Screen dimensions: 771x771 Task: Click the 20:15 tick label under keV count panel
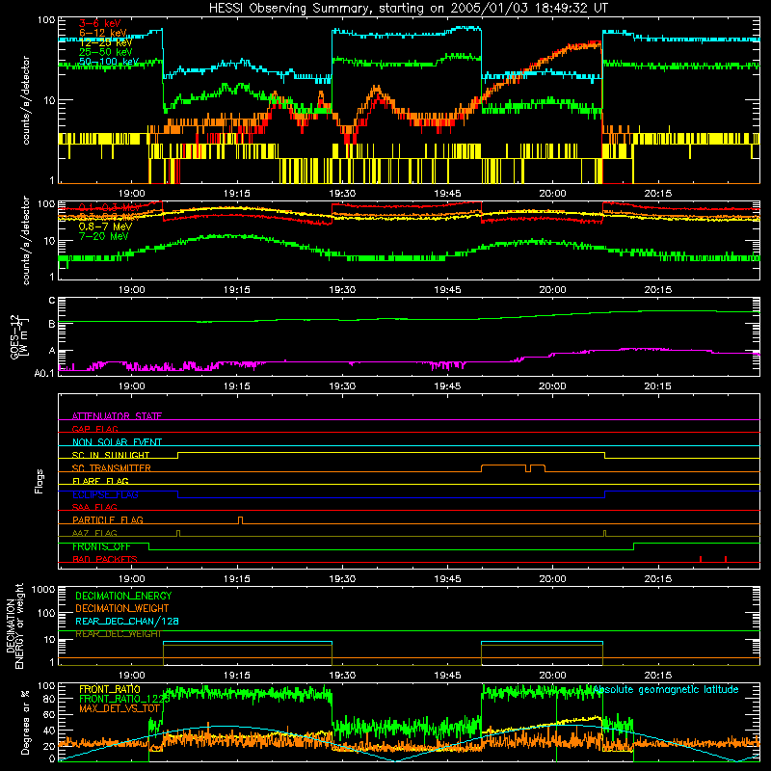(x=657, y=194)
